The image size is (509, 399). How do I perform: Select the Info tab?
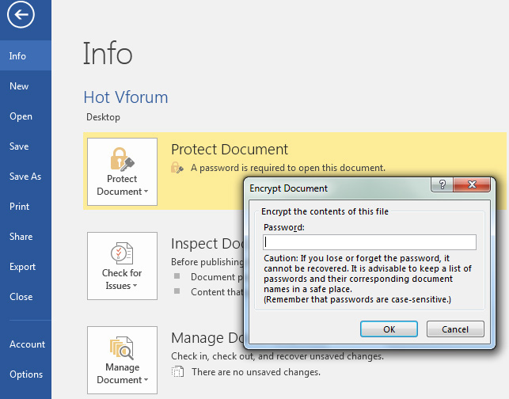[18, 56]
